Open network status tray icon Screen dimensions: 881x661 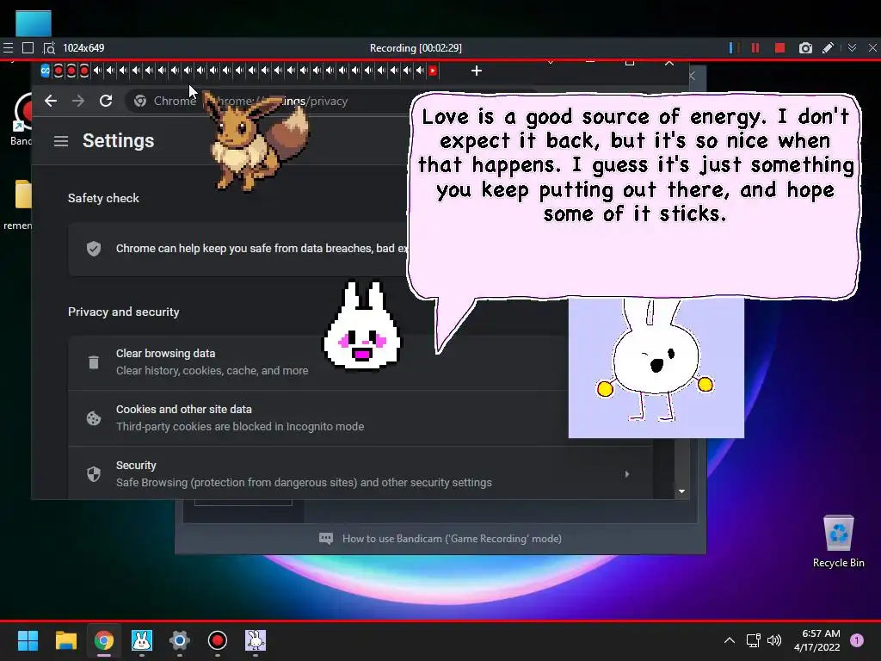click(753, 640)
